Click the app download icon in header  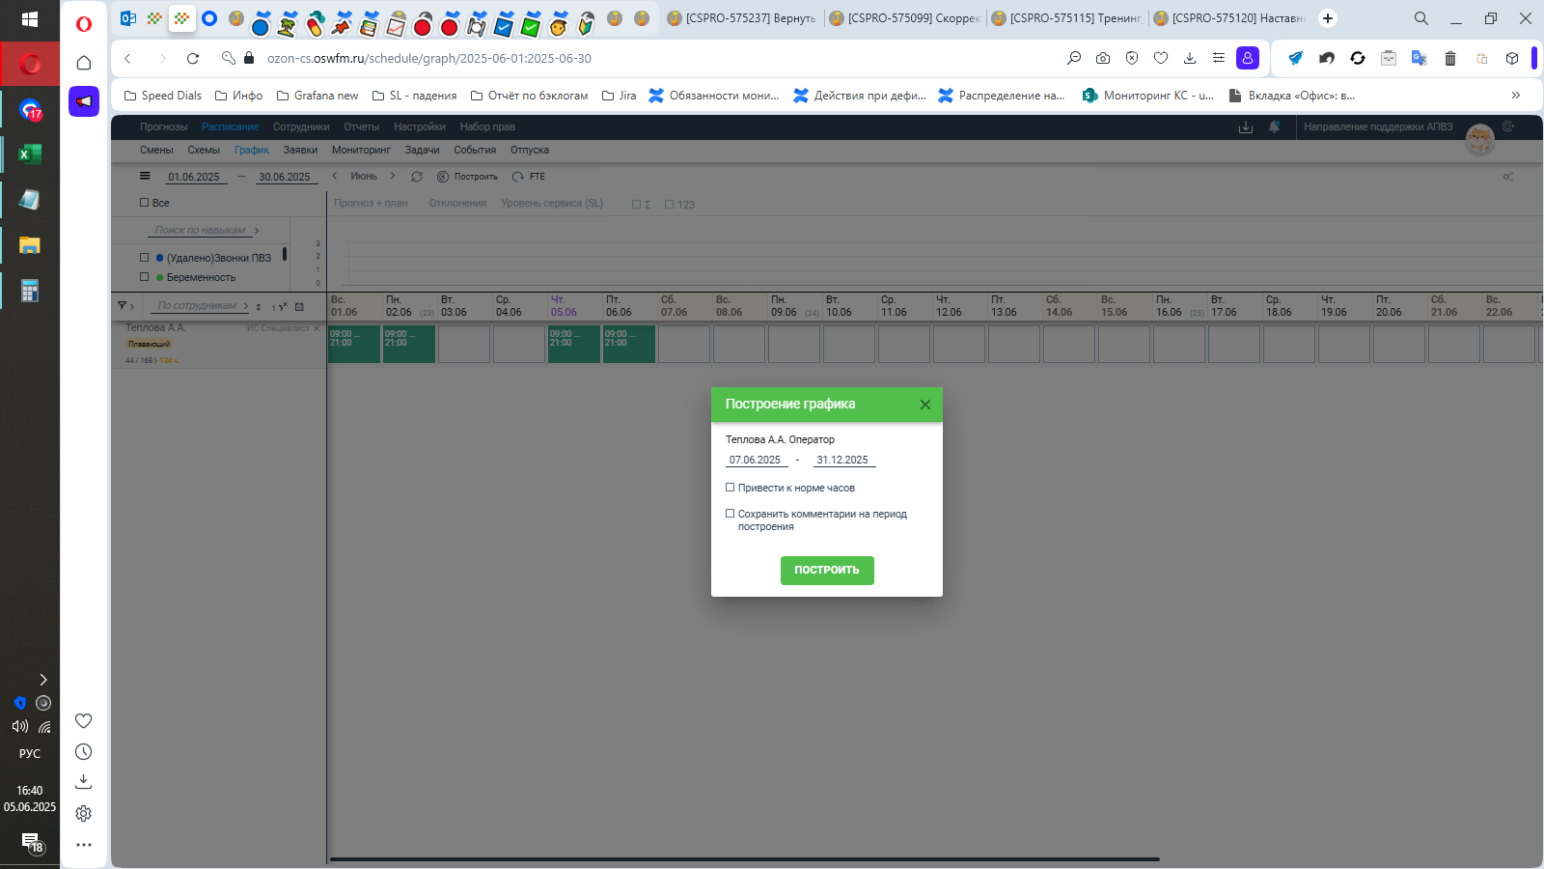[1246, 126]
